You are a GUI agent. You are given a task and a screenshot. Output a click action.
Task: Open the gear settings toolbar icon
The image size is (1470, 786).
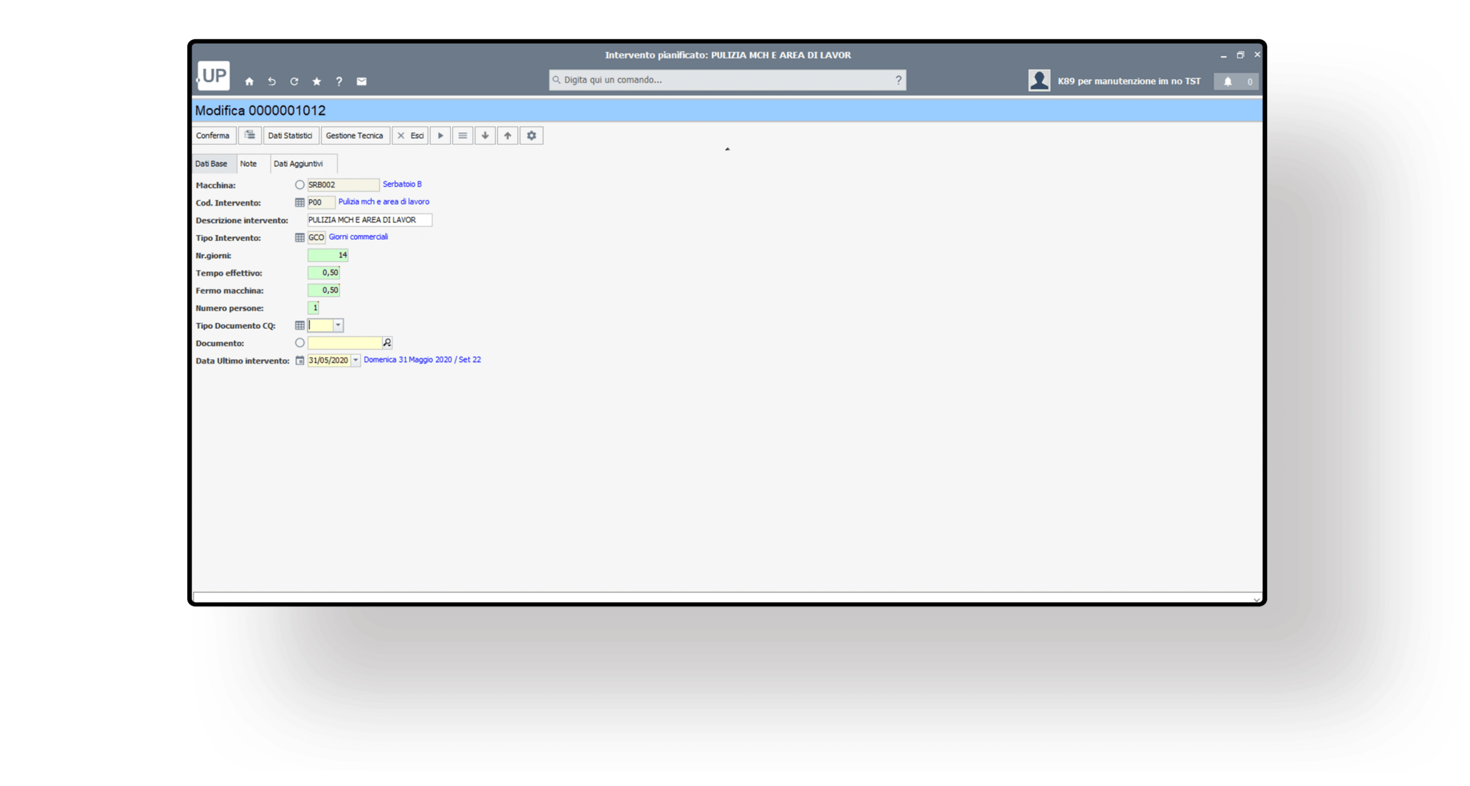tap(531, 136)
